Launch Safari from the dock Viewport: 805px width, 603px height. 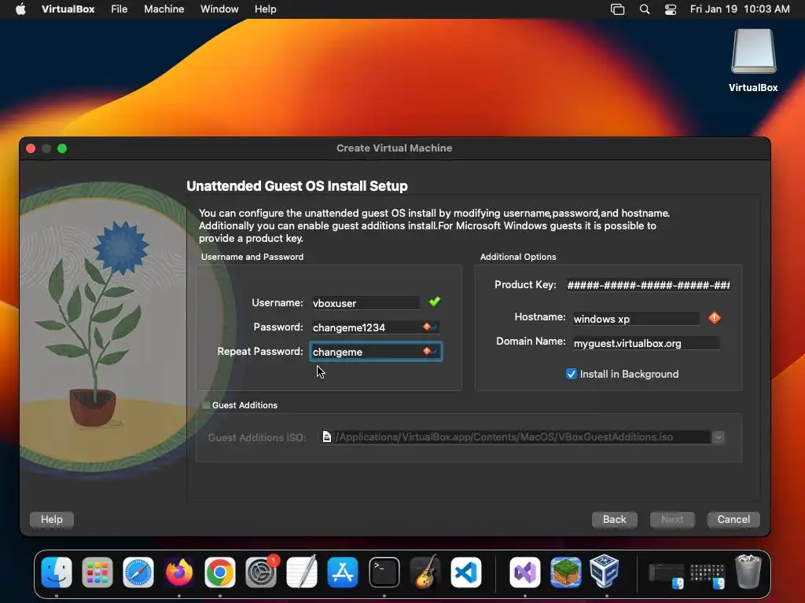click(138, 572)
